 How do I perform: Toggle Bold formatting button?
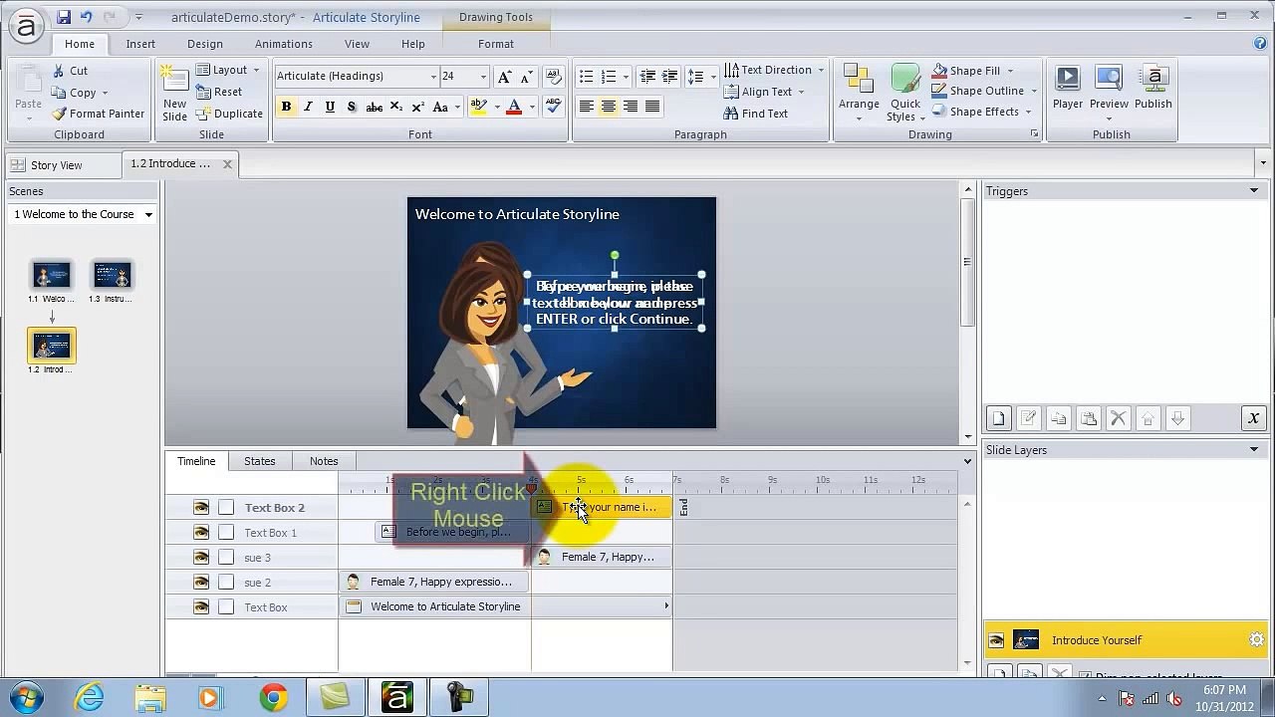(286, 107)
